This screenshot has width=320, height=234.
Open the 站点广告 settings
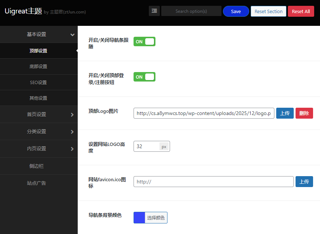click(39, 183)
